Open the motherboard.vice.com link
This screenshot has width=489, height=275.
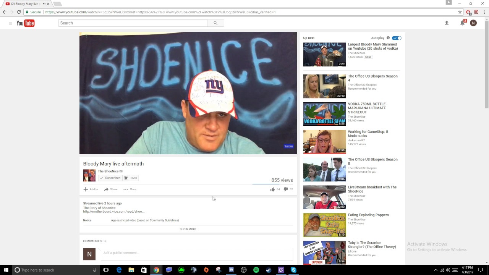tap(113, 212)
